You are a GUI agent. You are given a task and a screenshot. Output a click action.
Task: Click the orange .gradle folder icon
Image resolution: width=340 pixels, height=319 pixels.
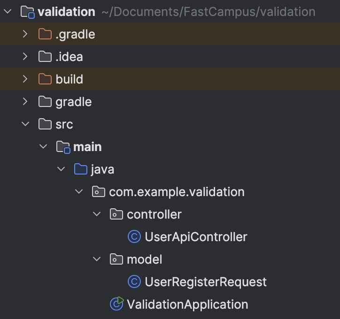pyautogui.click(x=45, y=34)
